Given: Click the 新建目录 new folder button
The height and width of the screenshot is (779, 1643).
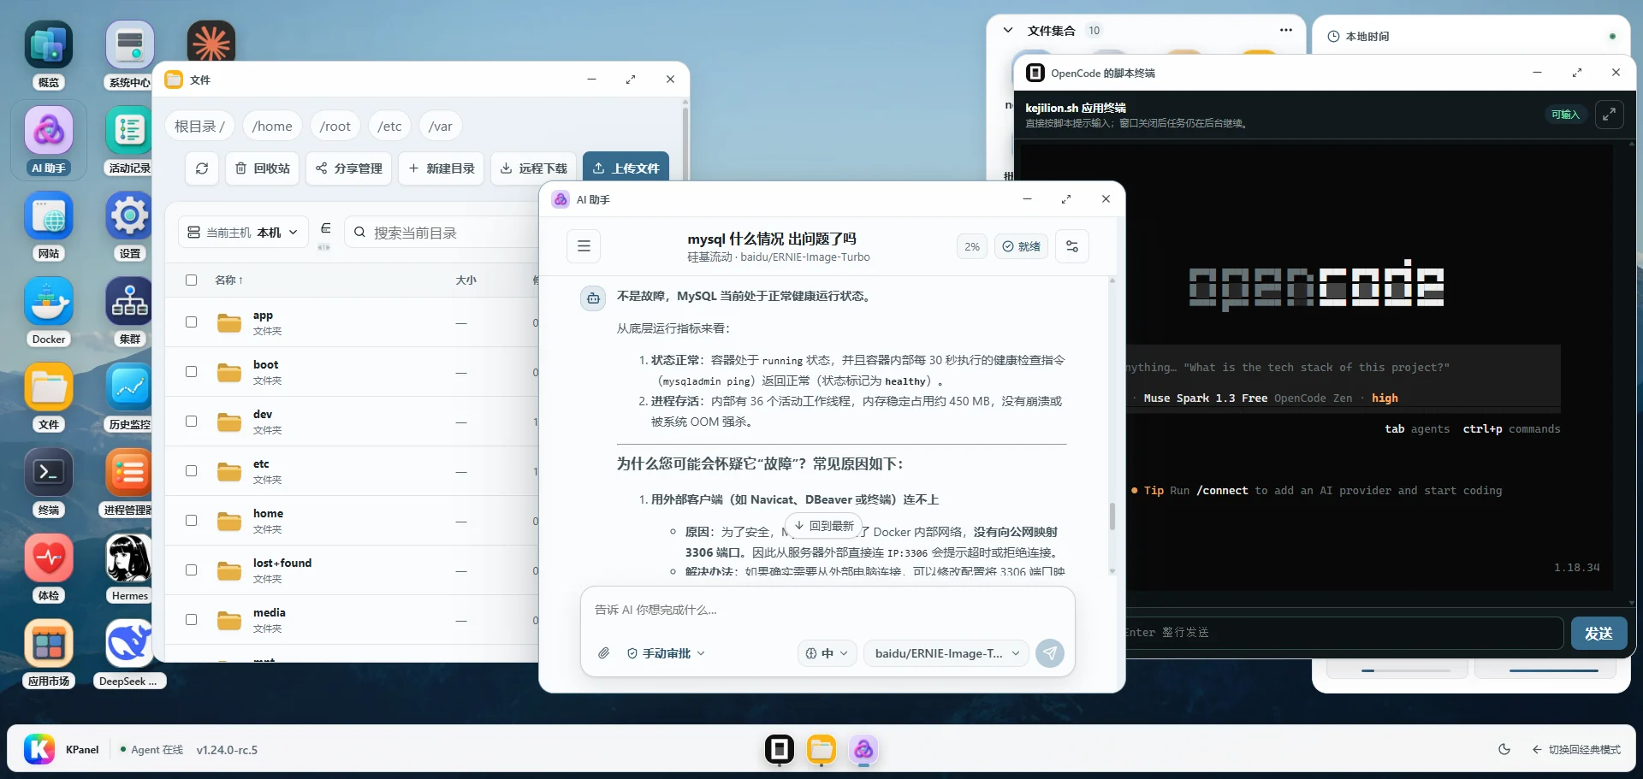Looking at the screenshot, I should coord(442,168).
